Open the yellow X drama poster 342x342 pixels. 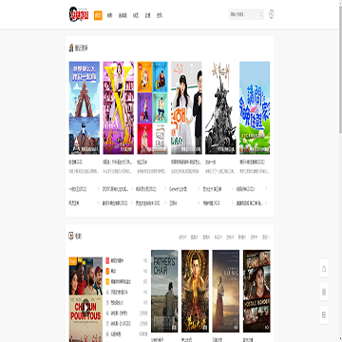point(119,107)
